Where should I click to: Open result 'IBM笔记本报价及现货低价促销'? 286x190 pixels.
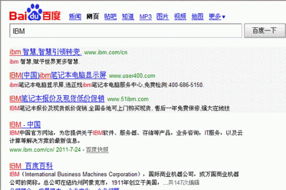(57, 98)
